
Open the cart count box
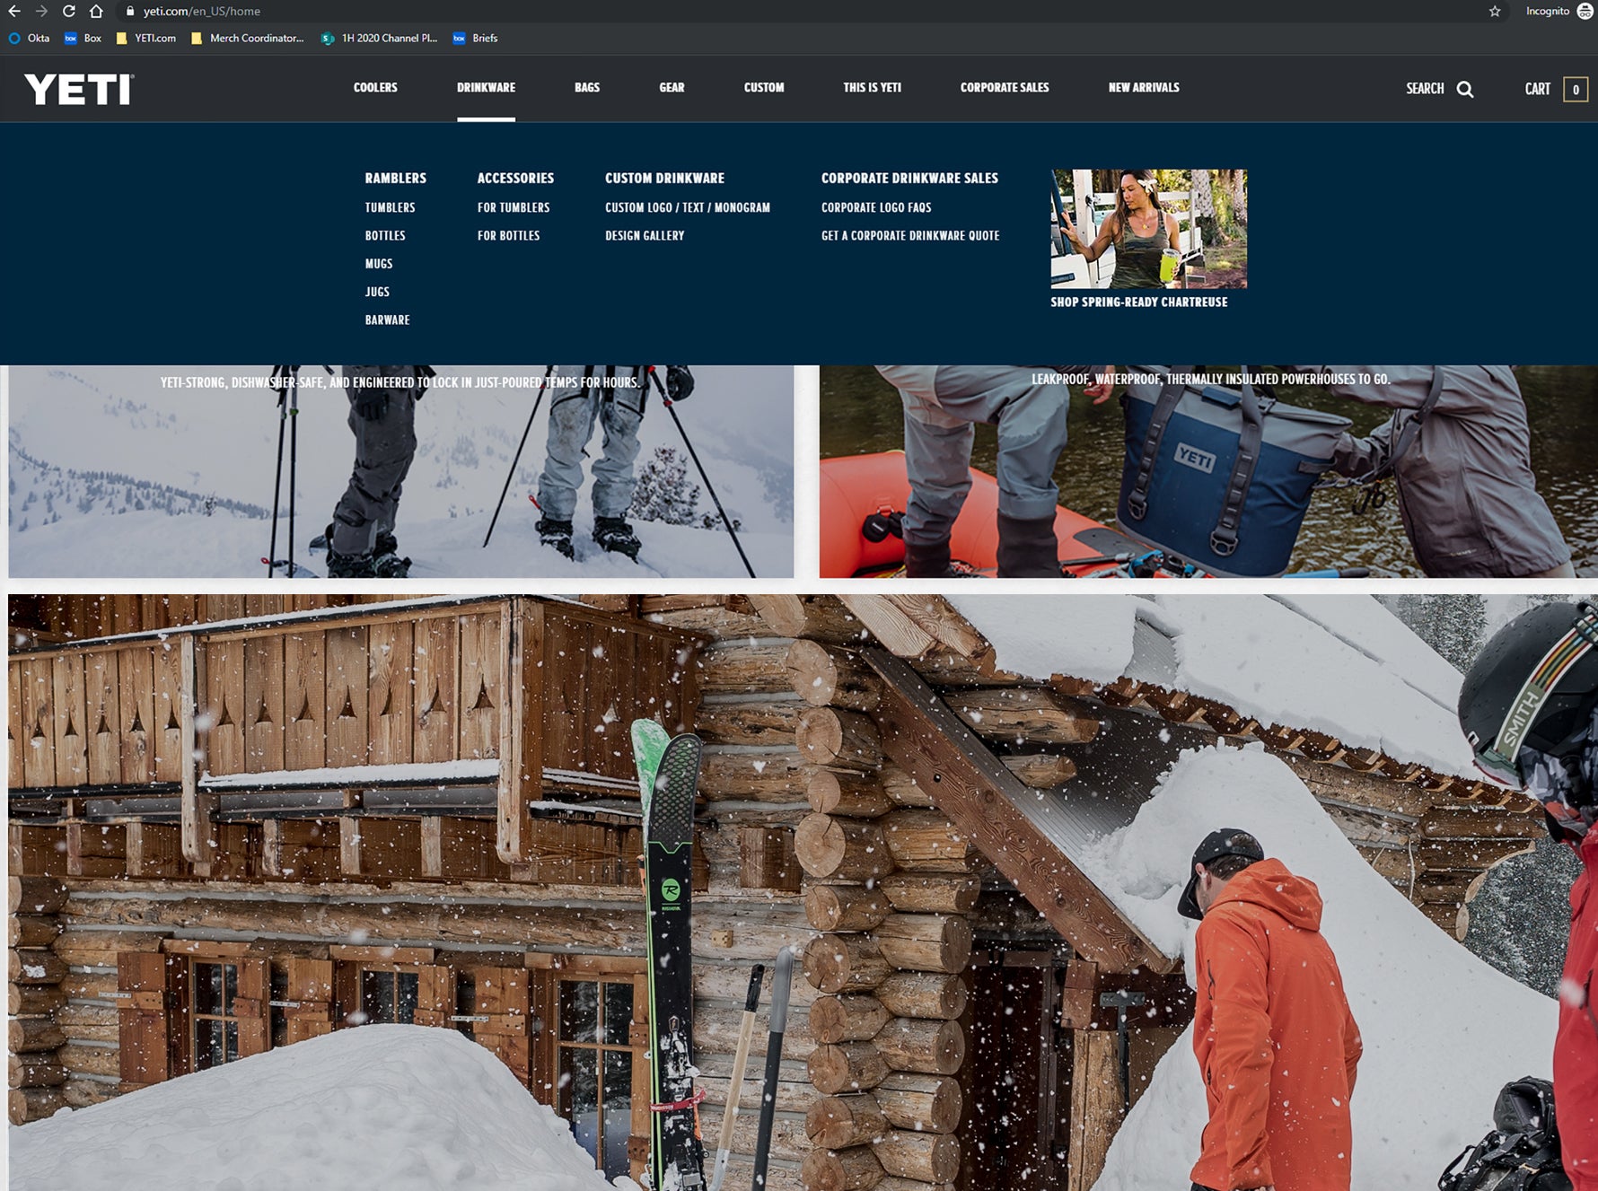(x=1576, y=89)
